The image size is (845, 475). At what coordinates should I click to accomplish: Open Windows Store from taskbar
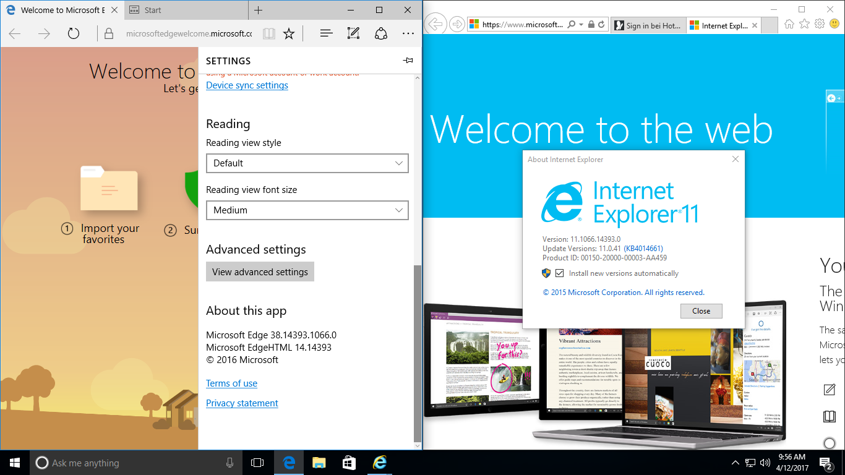pyautogui.click(x=349, y=463)
